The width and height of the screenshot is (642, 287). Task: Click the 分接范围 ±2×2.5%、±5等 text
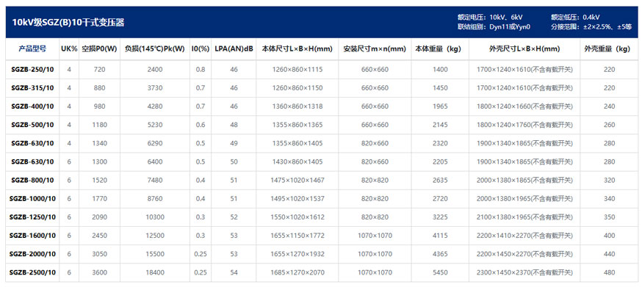(591, 27)
